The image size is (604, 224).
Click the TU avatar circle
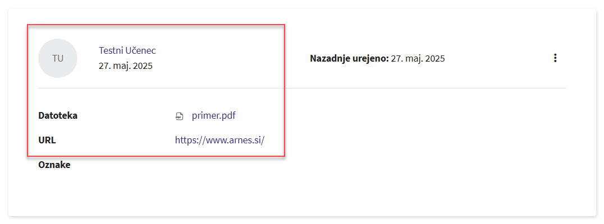click(58, 58)
